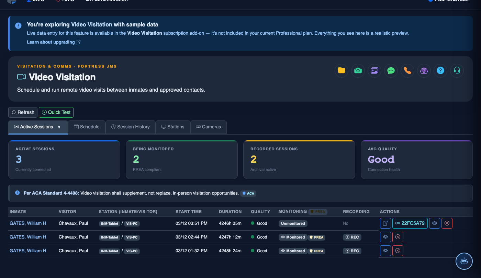Toggle monitoring eye for 02:44 PM session
The image size is (481, 278).
tap(385, 237)
